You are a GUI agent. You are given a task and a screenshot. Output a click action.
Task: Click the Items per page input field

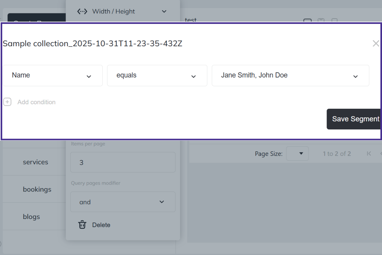tap(123, 162)
